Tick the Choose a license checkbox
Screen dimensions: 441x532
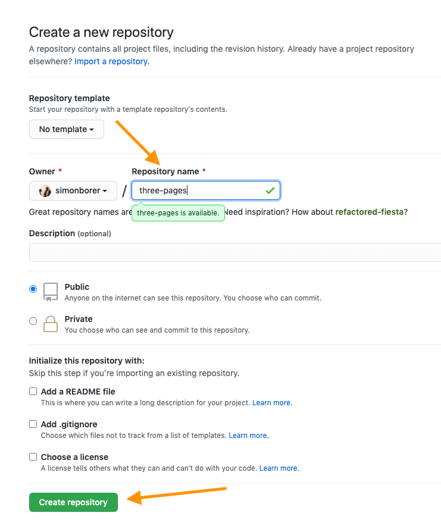[33, 457]
